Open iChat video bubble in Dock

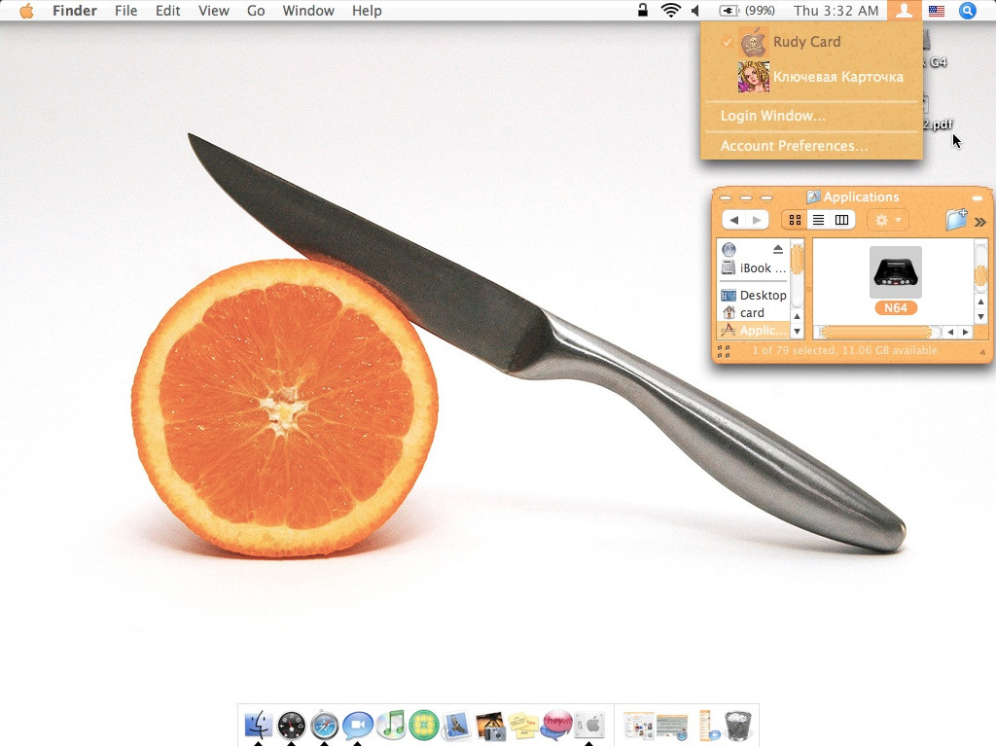click(x=358, y=725)
